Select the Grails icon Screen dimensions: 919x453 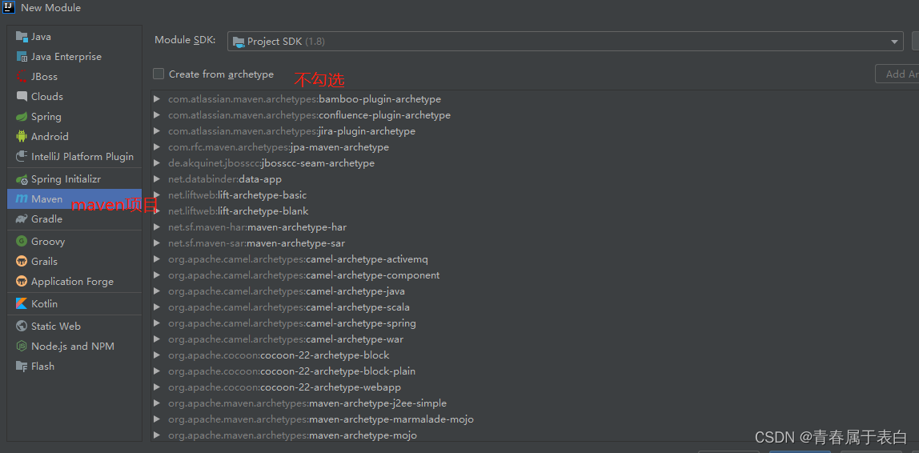[x=22, y=262]
